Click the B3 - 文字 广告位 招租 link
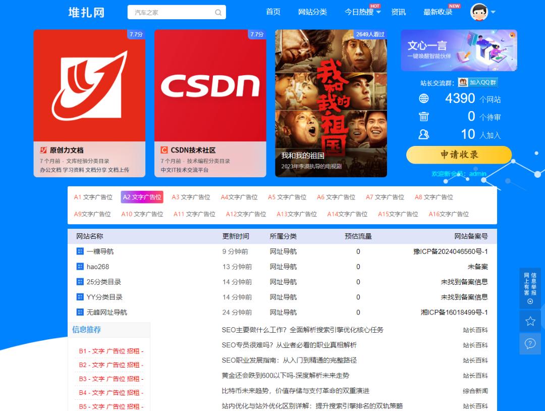 tap(111, 379)
